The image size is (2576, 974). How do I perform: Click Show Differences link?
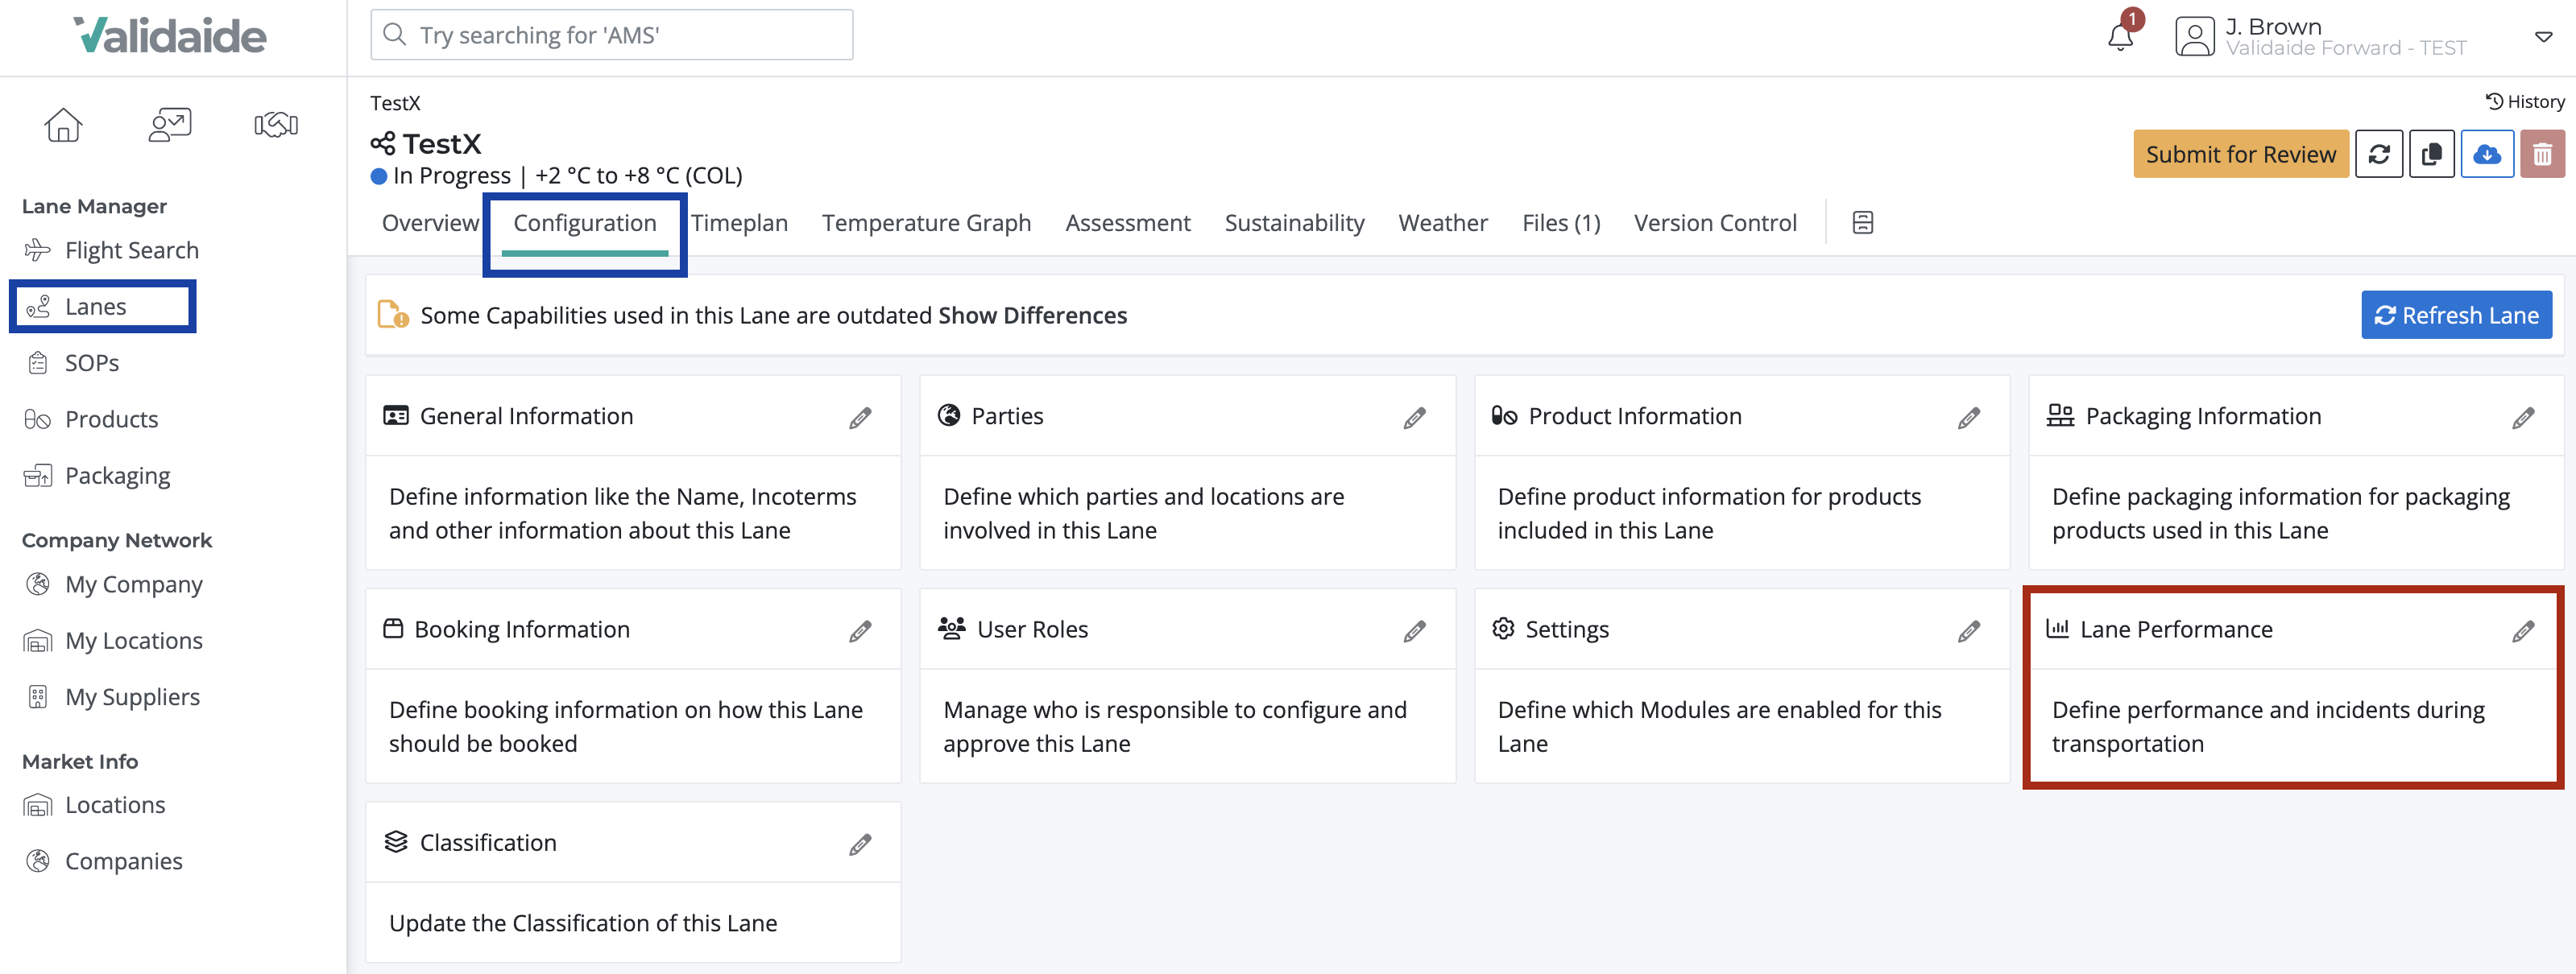point(1032,315)
